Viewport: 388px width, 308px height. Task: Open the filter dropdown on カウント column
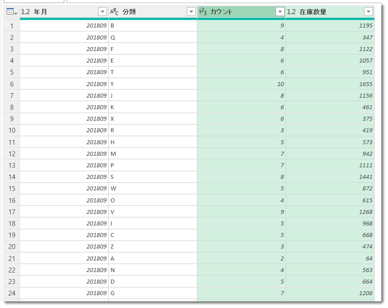[x=279, y=12]
